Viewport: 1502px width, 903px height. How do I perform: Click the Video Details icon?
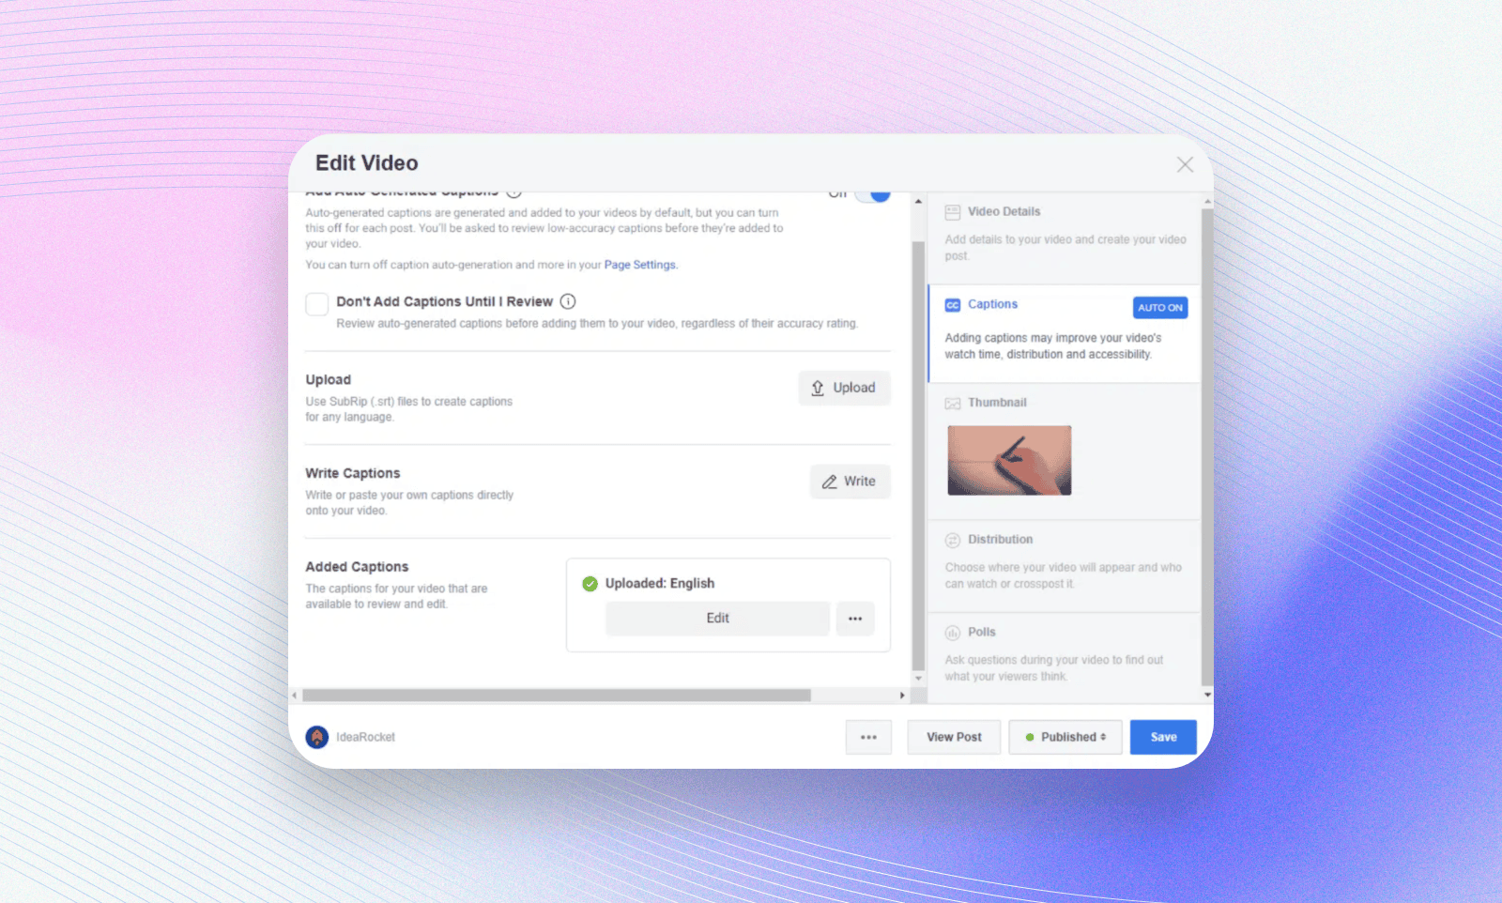(x=953, y=212)
